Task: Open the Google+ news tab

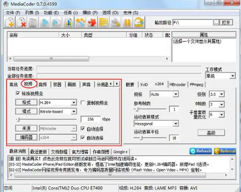Action: click(121, 152)
